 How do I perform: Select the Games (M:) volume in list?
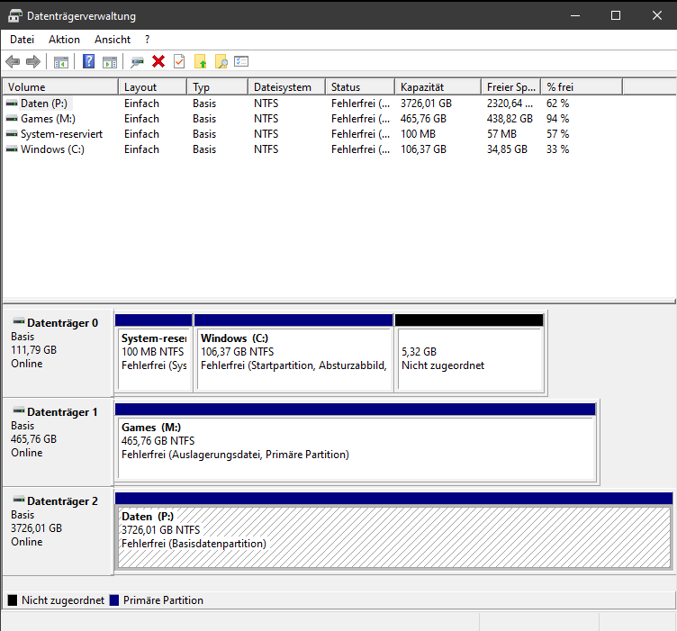point(48,119)
